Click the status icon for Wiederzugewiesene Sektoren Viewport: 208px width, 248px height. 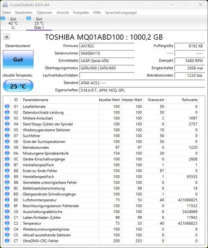(x=7, y=130)
